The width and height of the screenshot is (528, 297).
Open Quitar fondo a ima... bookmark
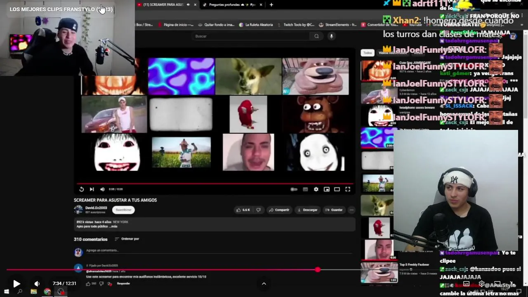[x=216, y=25]
